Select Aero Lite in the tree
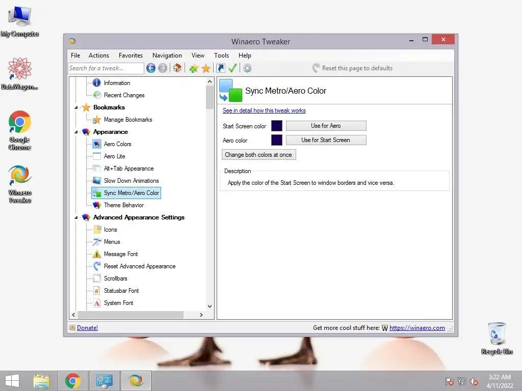The width and height of the screenshot is (522, 391). [x=114, y=156]
